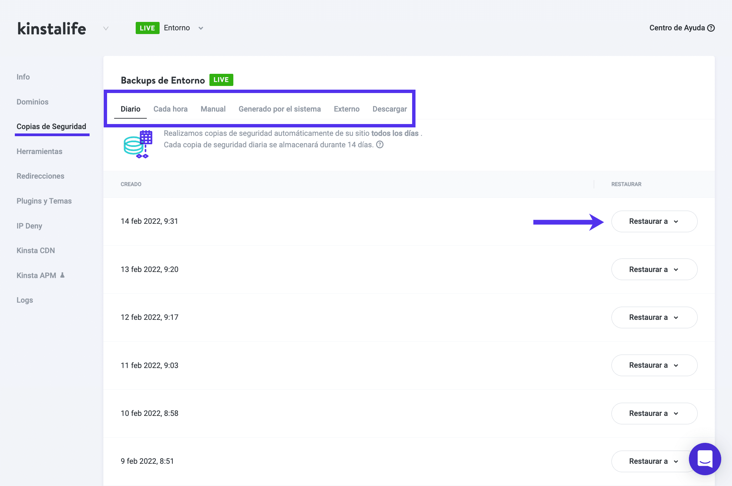Switch to the Cada hora tab
The width and height of the screenshot is (732, 486).
170,109
